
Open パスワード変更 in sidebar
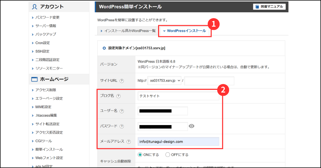click(x=47, y=17)
